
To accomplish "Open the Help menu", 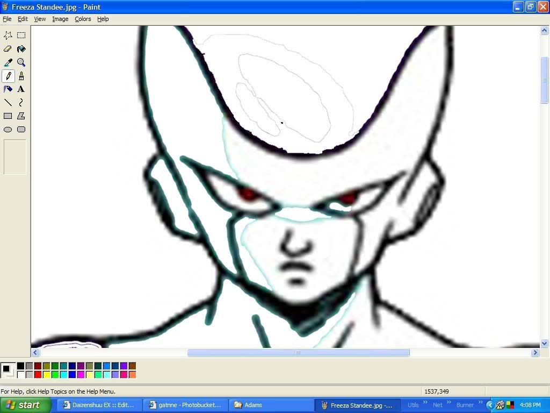I will (x=103, y=19).
